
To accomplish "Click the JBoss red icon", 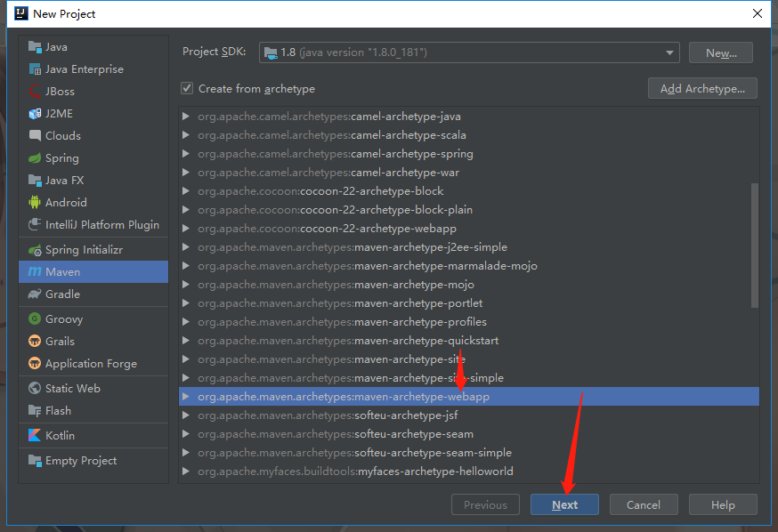I will [x=35, y=92].
